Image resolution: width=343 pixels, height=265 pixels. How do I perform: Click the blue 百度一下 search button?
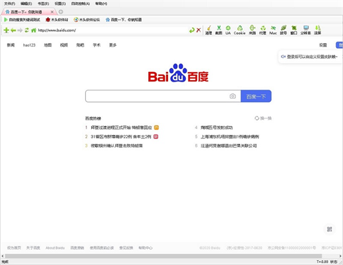tap(256, 96)
